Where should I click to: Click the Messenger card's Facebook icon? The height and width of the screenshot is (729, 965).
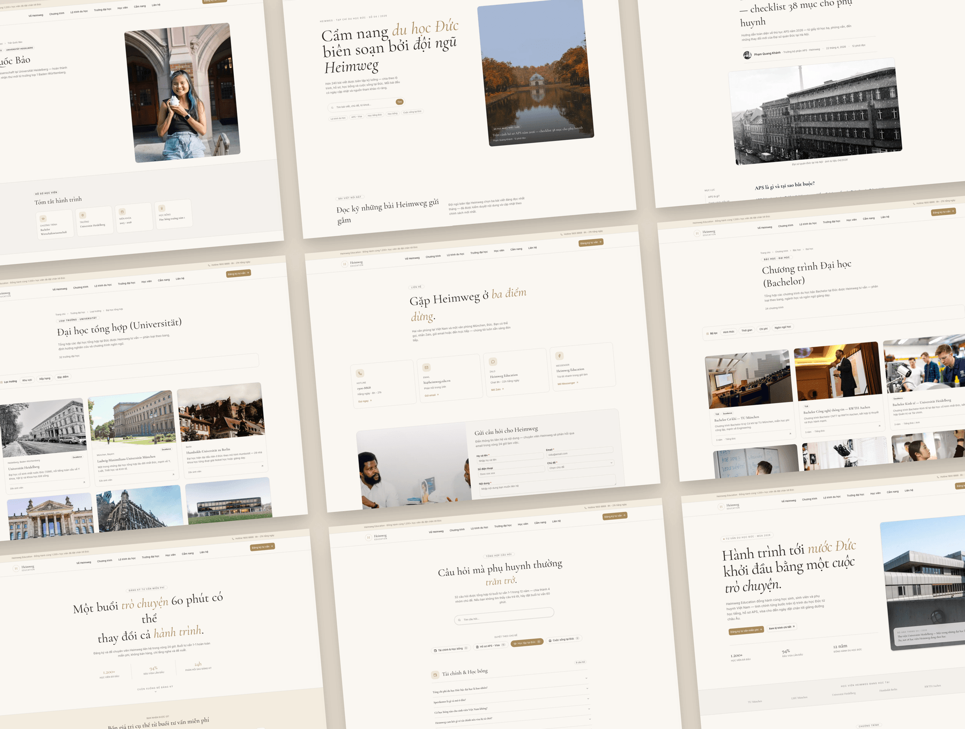[x=559, y=355]
